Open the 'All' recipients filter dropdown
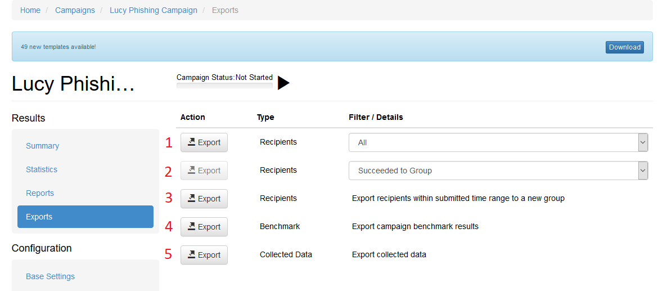The width and height of the screenshot is (658, 291). coord(498,142)
